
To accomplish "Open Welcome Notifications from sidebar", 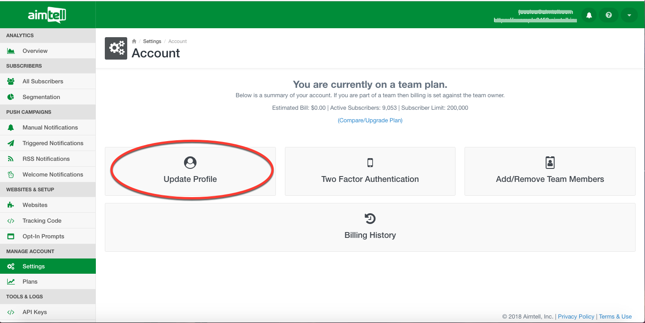I will click(52, 175).
